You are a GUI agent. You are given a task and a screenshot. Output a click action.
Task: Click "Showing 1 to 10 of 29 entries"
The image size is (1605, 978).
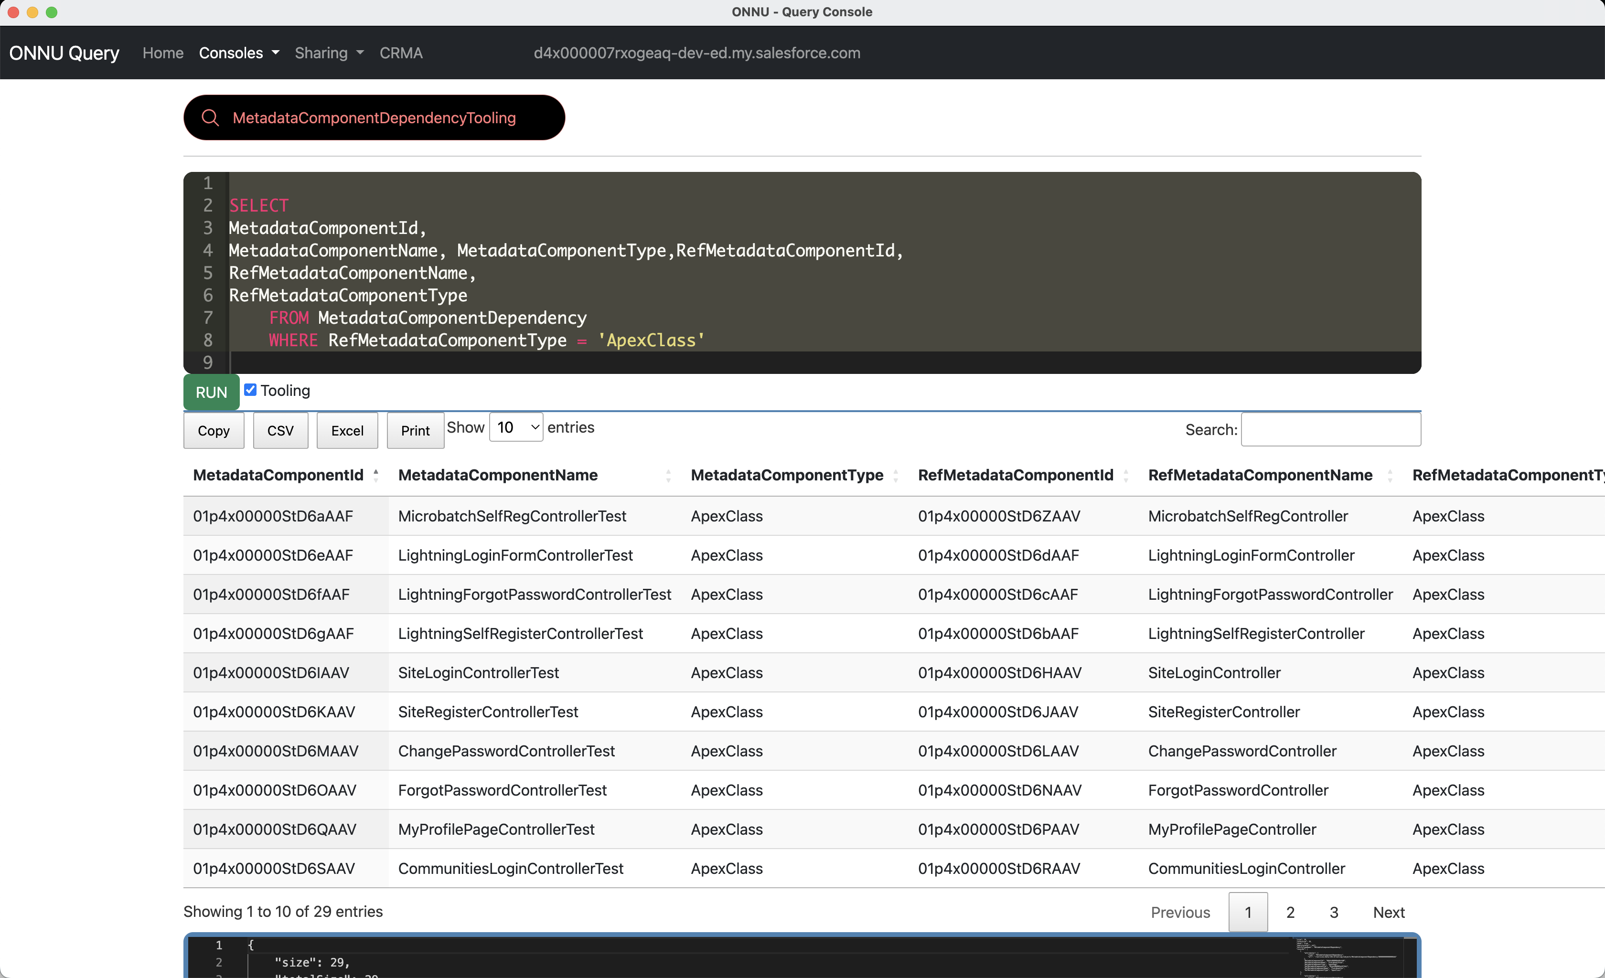(283, 911)
